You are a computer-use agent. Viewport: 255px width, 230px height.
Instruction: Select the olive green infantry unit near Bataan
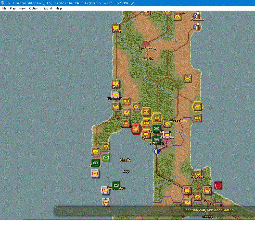[x=106, y=157]
